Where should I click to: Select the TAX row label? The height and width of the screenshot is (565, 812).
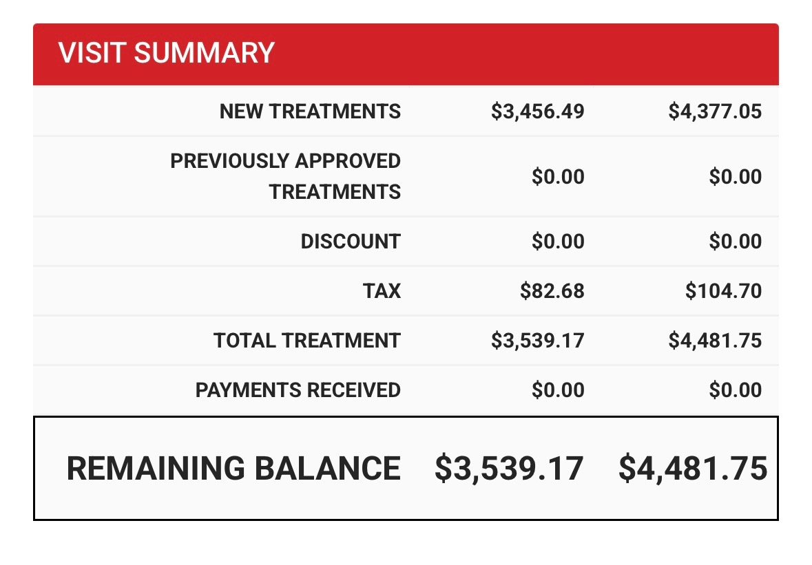pos(382,291)
